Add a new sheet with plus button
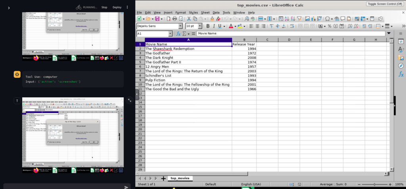 tap(163, 178)
